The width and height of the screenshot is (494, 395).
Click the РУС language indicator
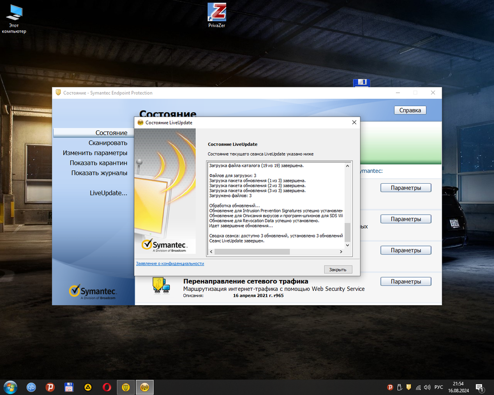(x=439, y=387)
